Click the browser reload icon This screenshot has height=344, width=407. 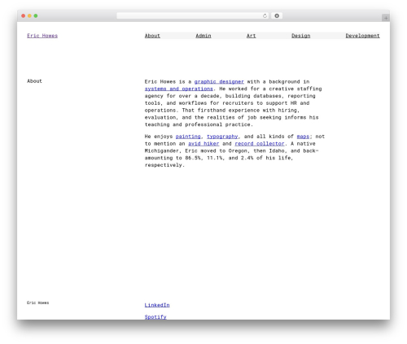click(265, 15)
